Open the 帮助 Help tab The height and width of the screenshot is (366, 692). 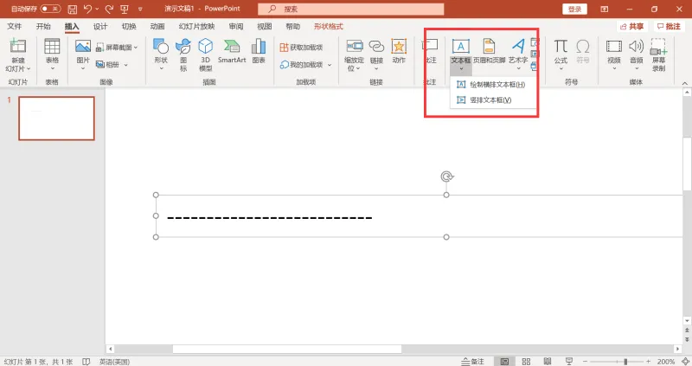(x=292, y=27)
